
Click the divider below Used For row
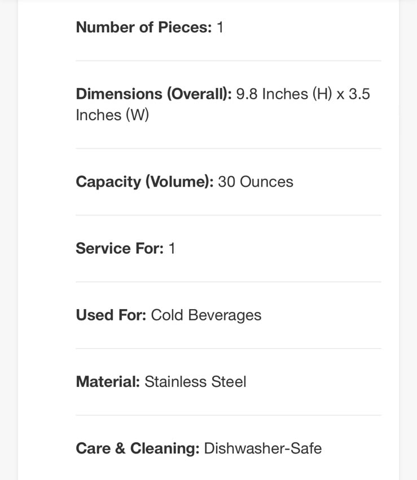(x=229, y=349)
